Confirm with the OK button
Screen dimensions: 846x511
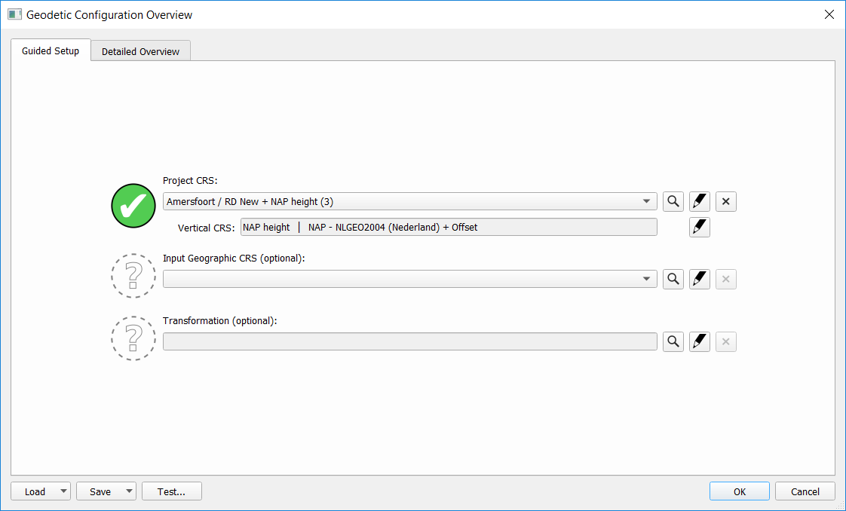click(739, 491)
